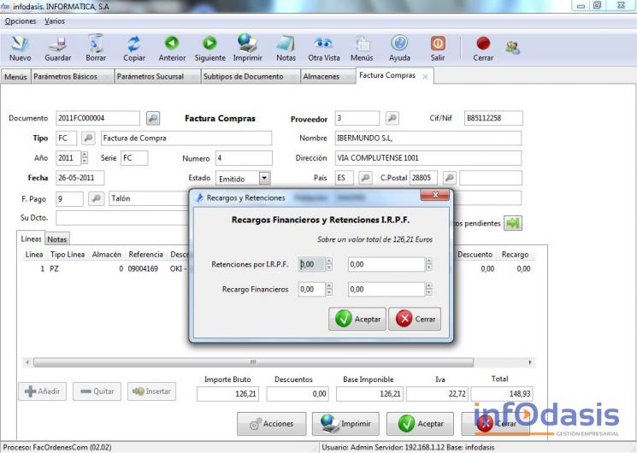Click the Otra Vista toolbar icon
The height and width of the screenshot is (453, 637).
[323, 44]
